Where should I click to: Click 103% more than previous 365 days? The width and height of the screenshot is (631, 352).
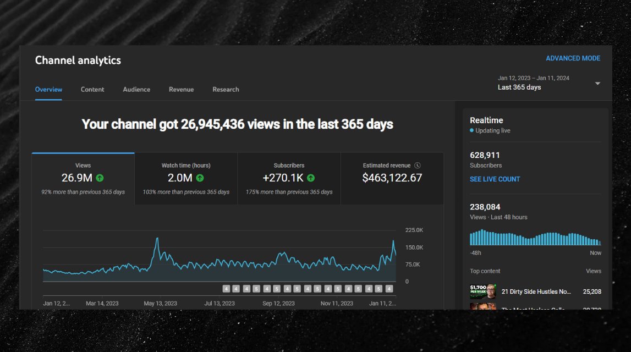pos(186,193)
